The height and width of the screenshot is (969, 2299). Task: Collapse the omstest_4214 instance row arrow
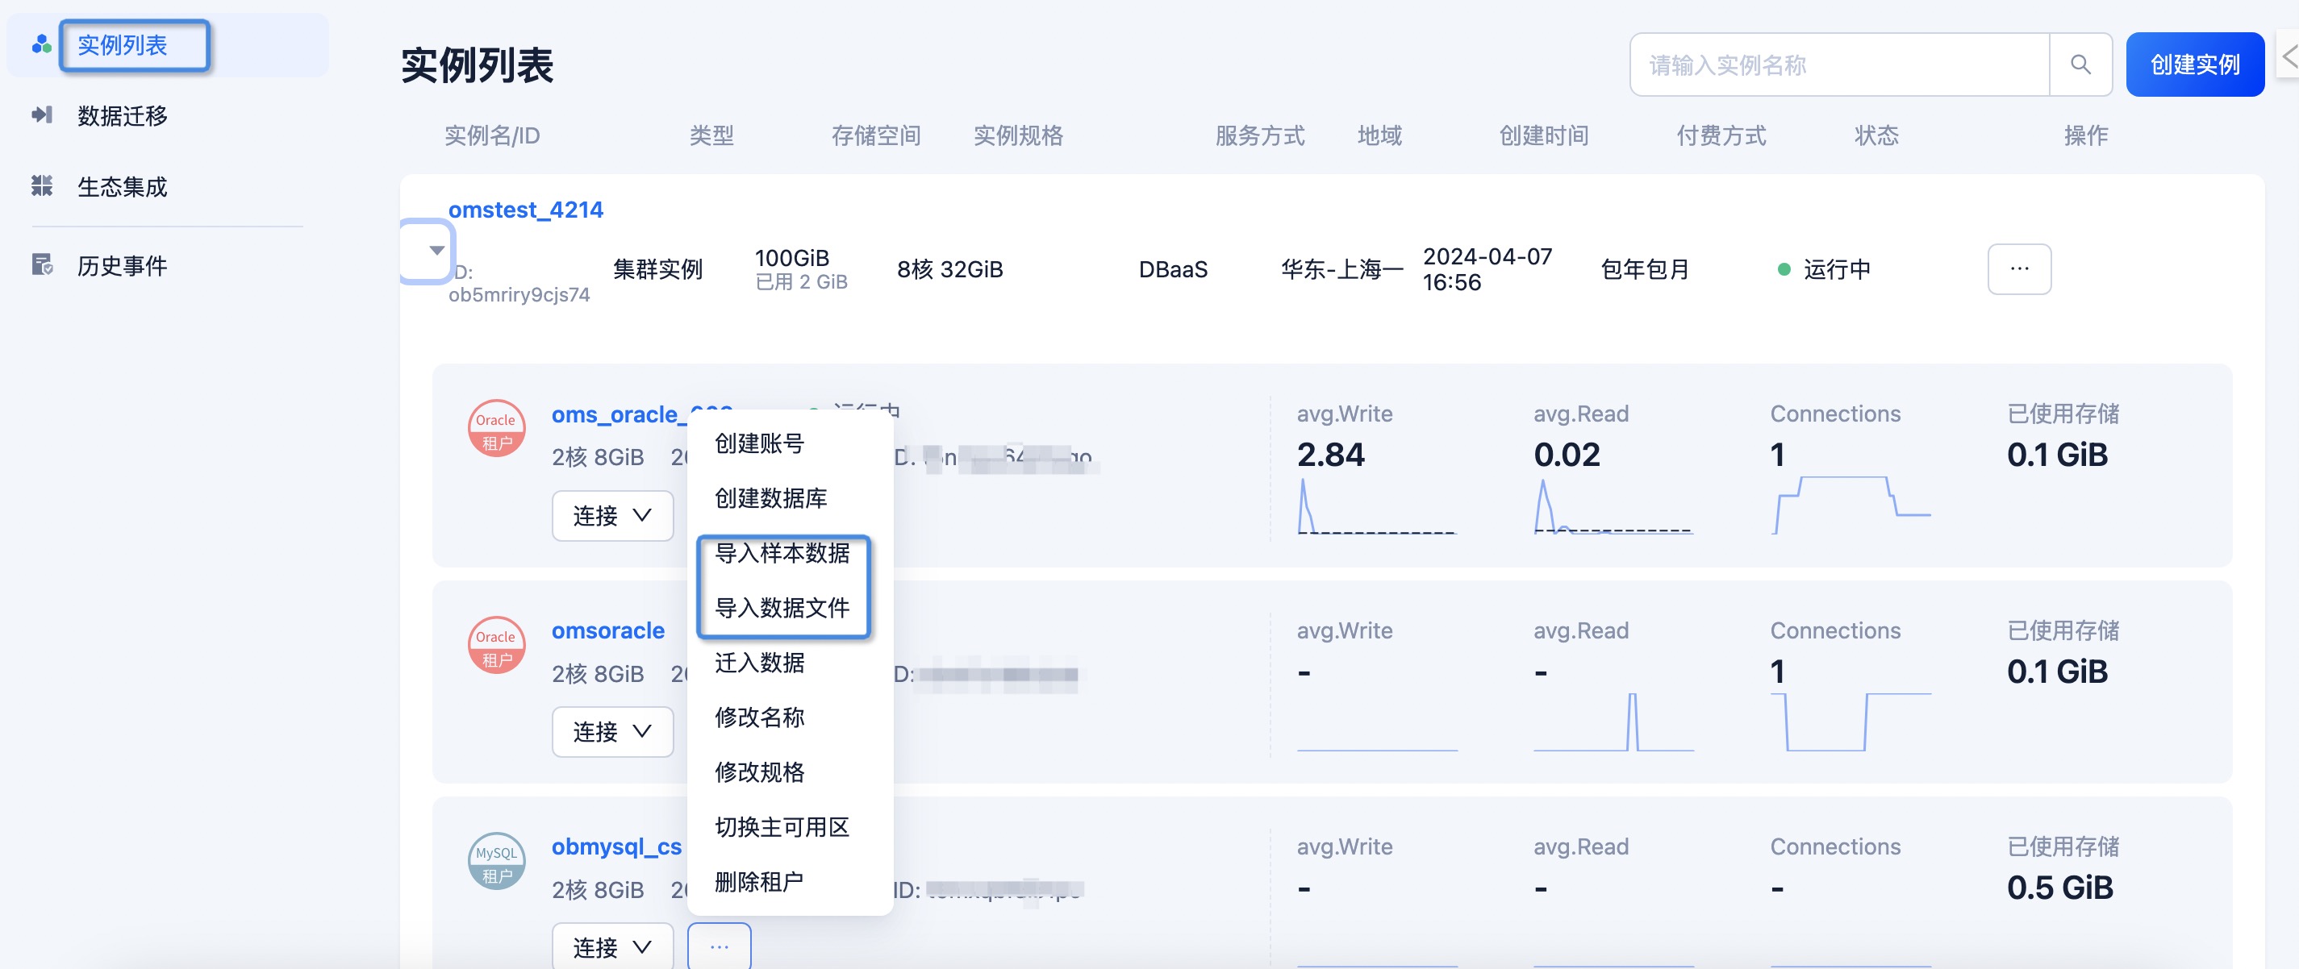pyautogui.click(x=437, y=250)
